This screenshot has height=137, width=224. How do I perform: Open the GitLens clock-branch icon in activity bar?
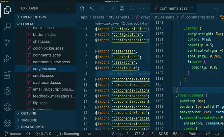tap(7, 91)
